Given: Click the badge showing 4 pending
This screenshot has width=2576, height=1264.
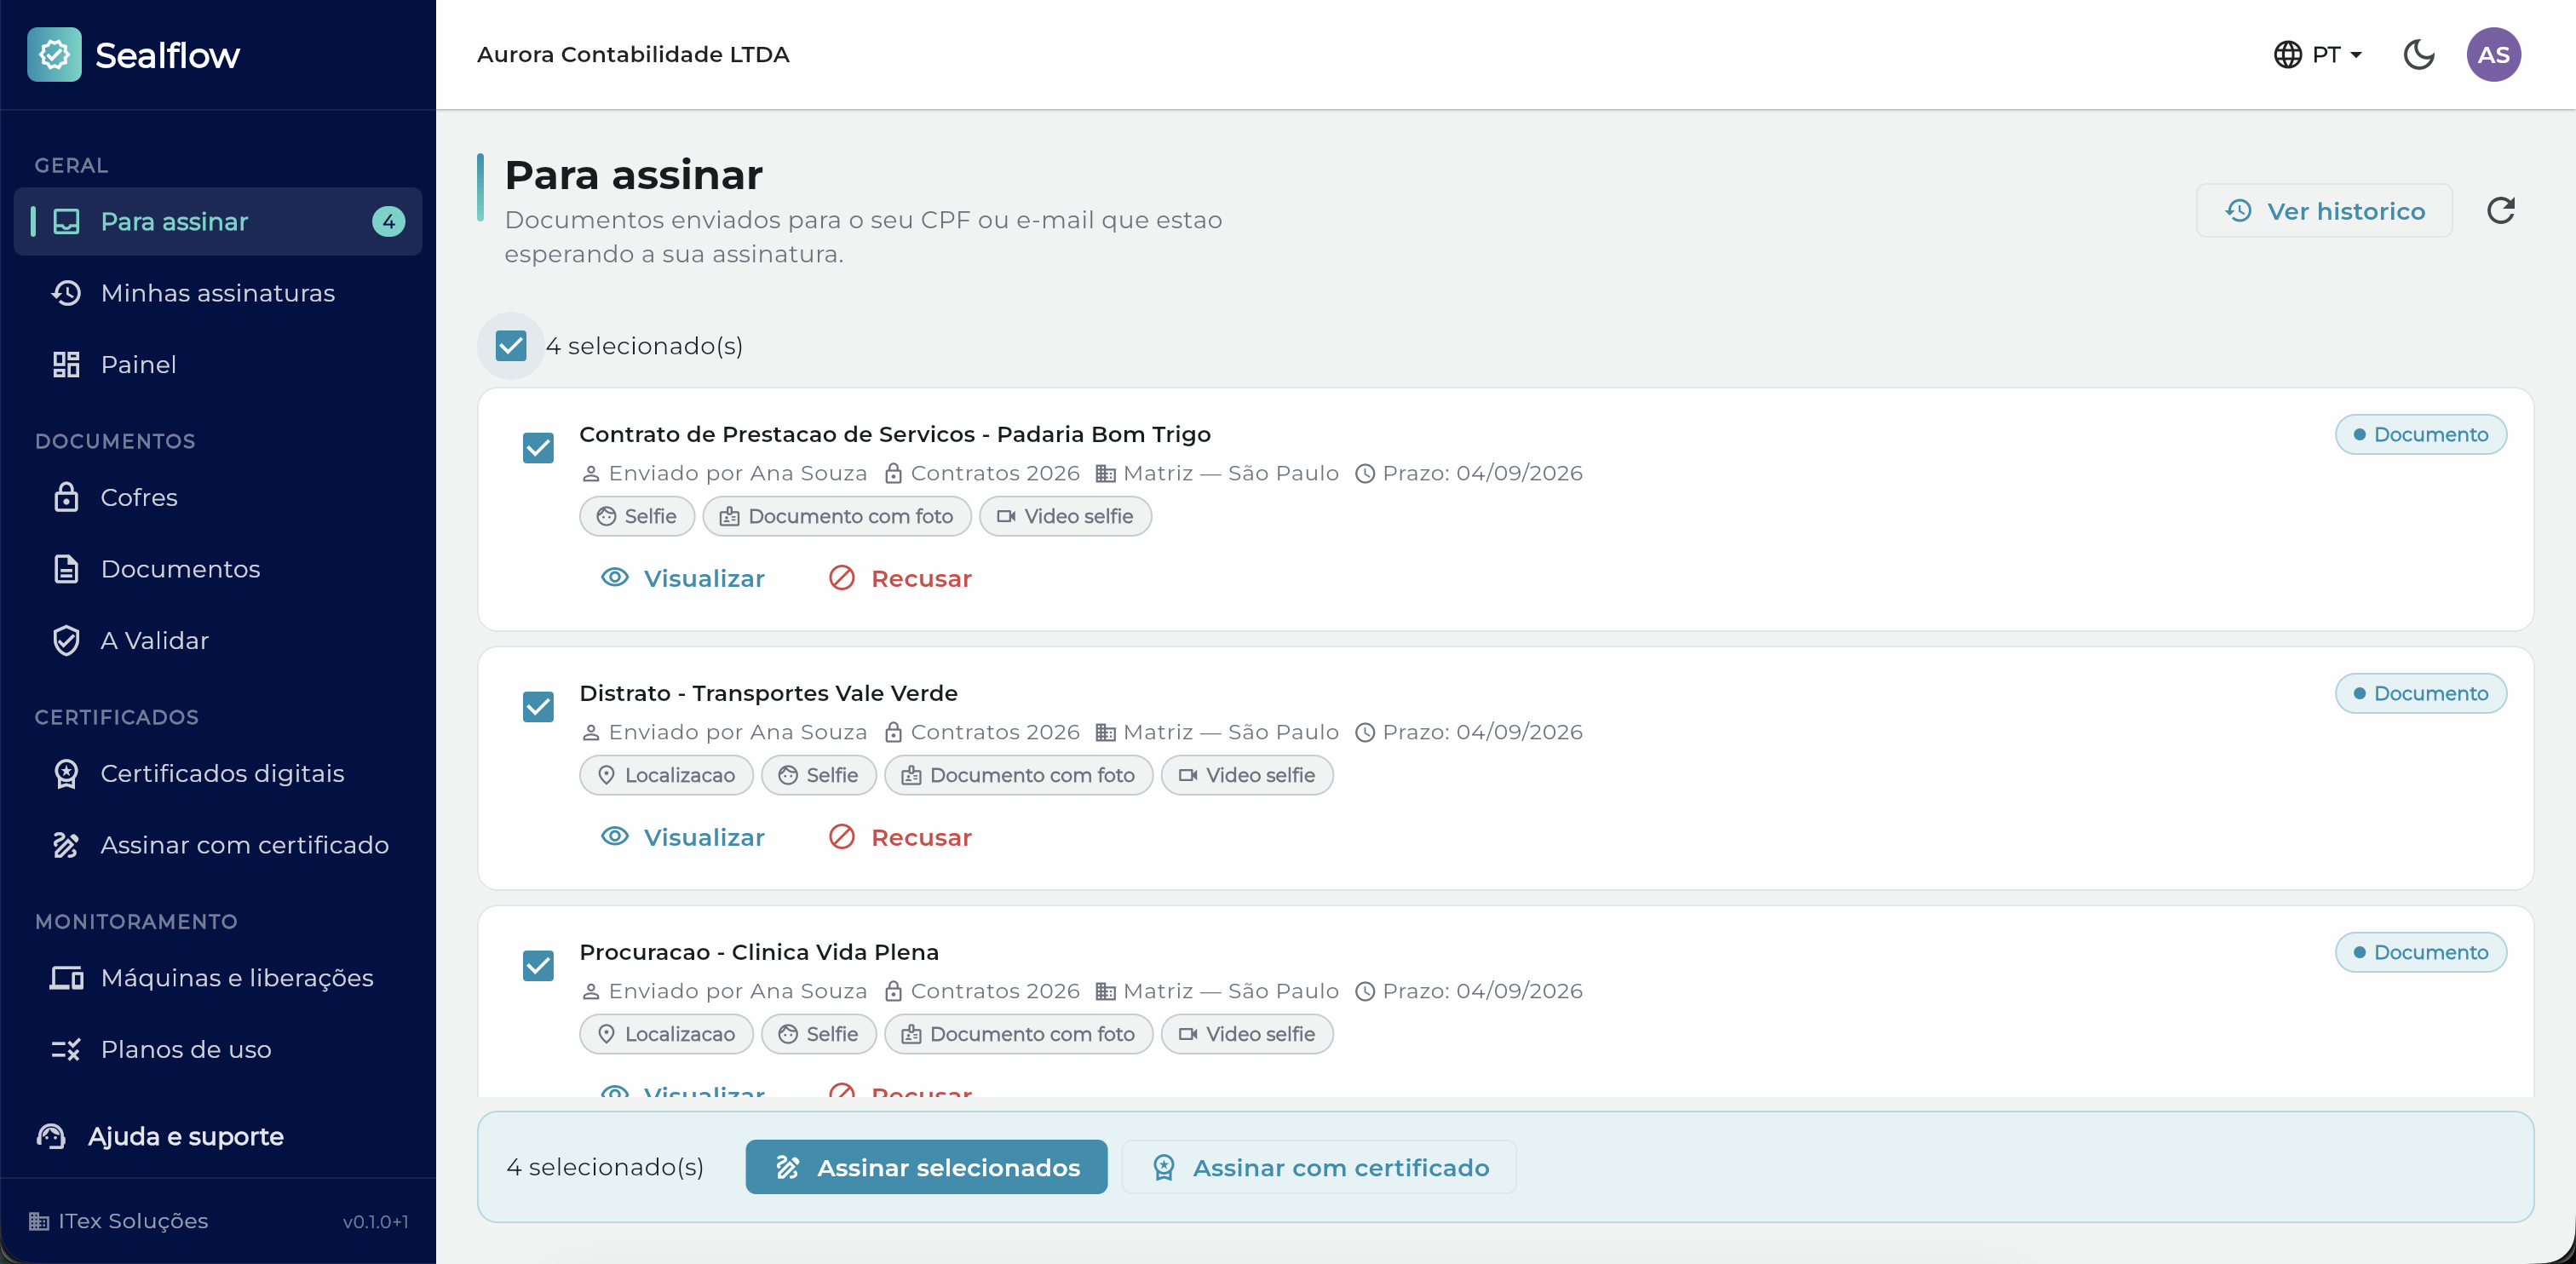Looking at the screenshot, I should pyautogui.click(x=389, y=221).
